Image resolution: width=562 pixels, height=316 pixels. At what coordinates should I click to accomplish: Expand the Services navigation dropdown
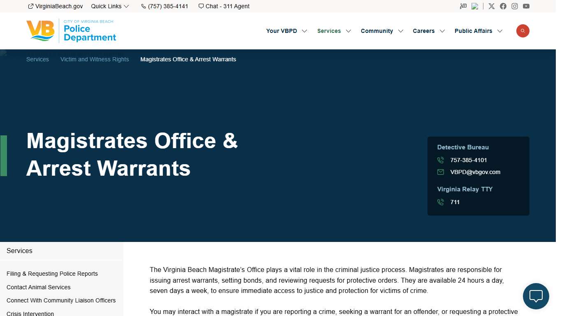tap(334, 31)
